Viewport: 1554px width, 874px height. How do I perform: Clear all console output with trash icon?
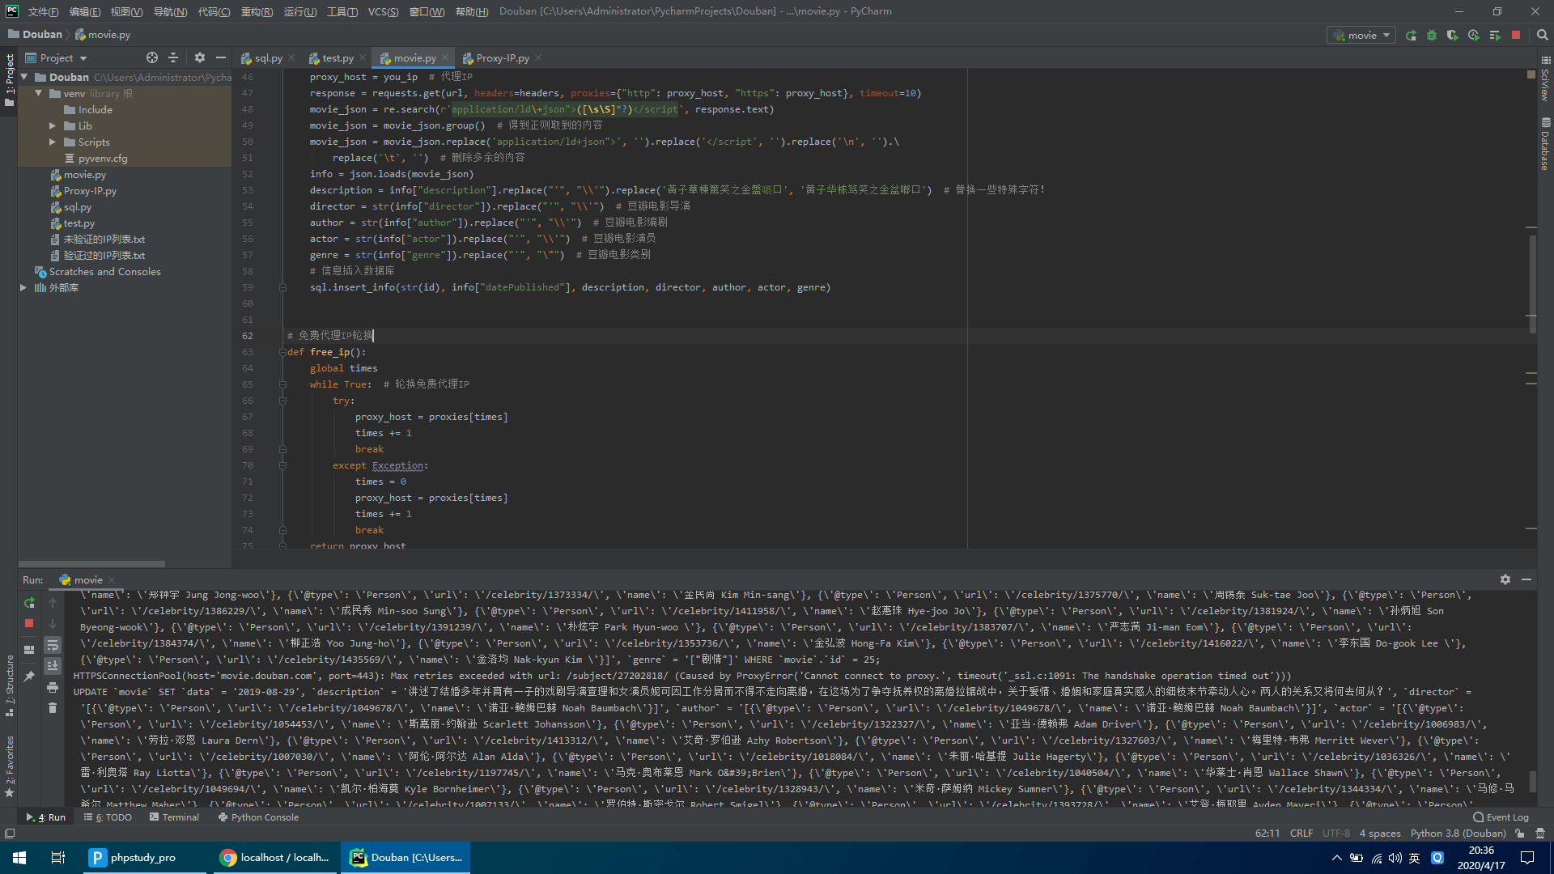53,708
